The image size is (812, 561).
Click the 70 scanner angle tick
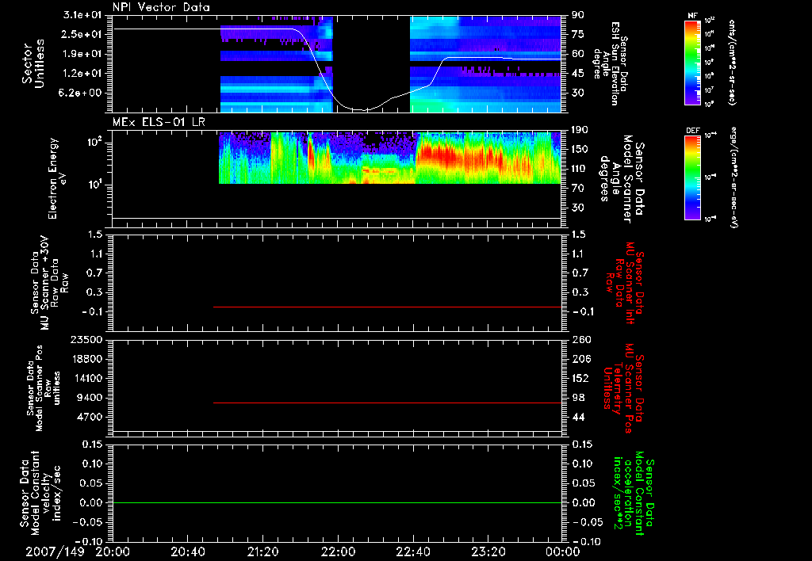(x=578, y=189)
